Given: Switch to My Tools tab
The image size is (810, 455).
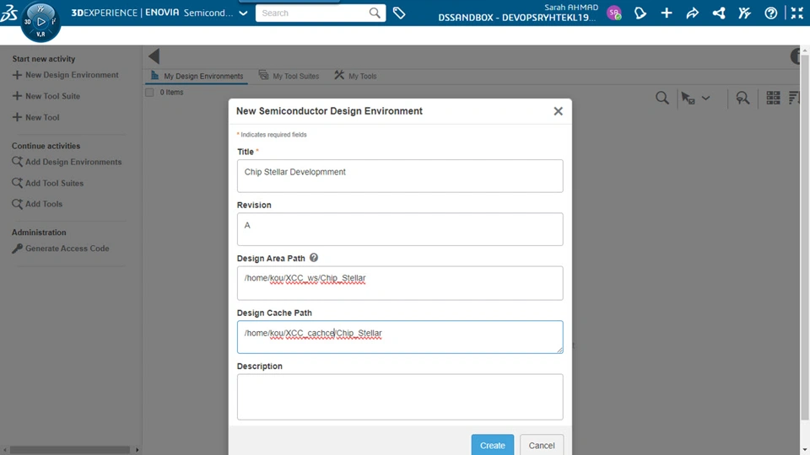Looking at the screenshot, I should [x=355, y=76].
